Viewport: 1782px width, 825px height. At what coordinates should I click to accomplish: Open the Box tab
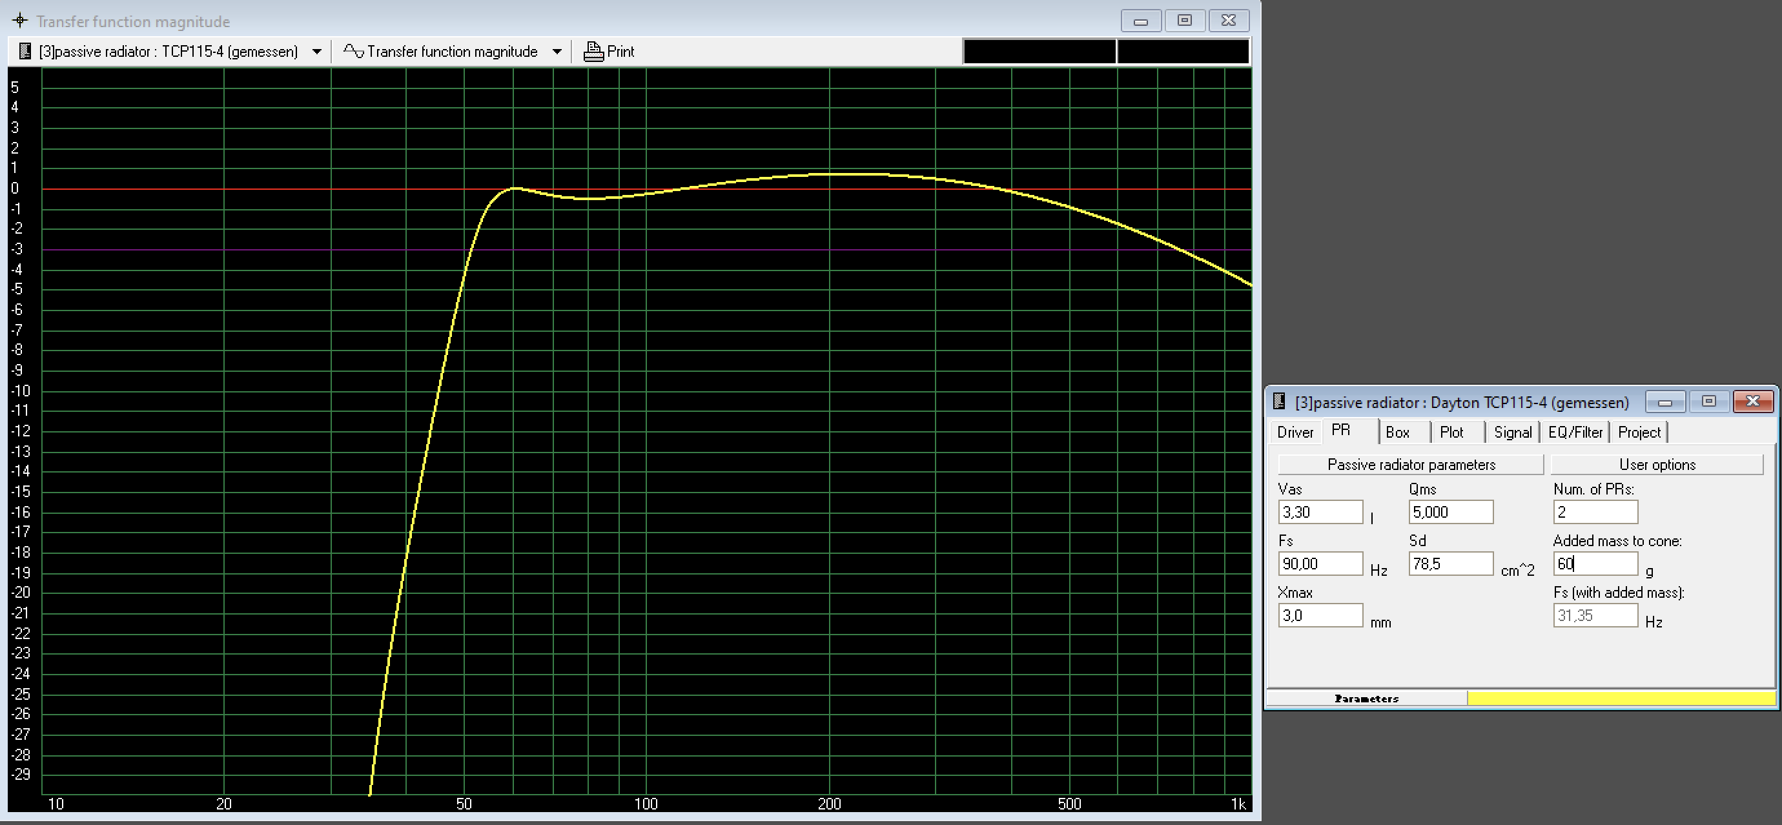pyautogui.click(x=1397, y=433)
